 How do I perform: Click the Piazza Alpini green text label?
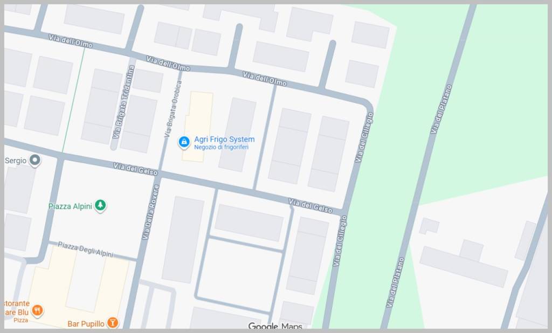(70, 206)
